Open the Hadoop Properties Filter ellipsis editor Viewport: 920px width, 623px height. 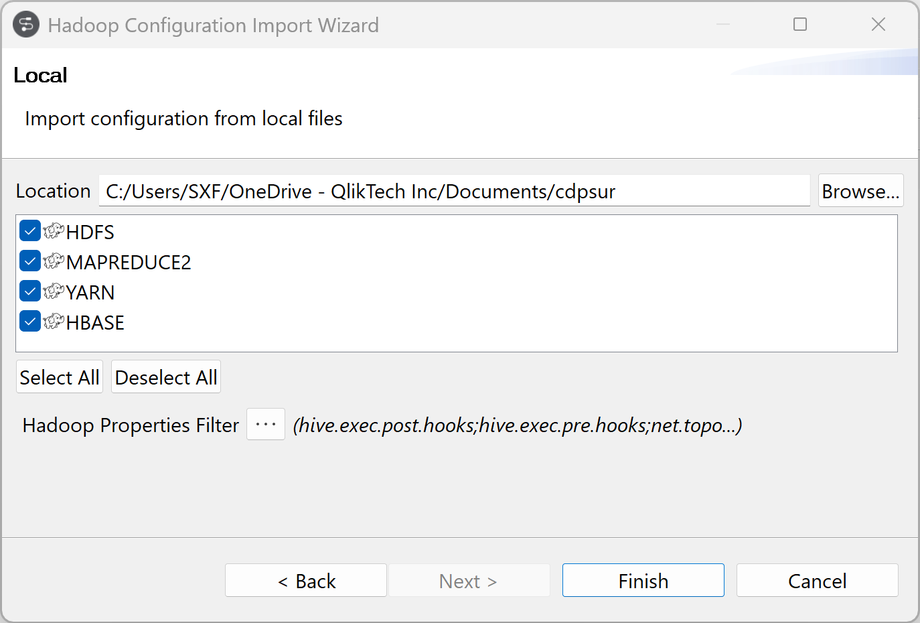[266, 424]
